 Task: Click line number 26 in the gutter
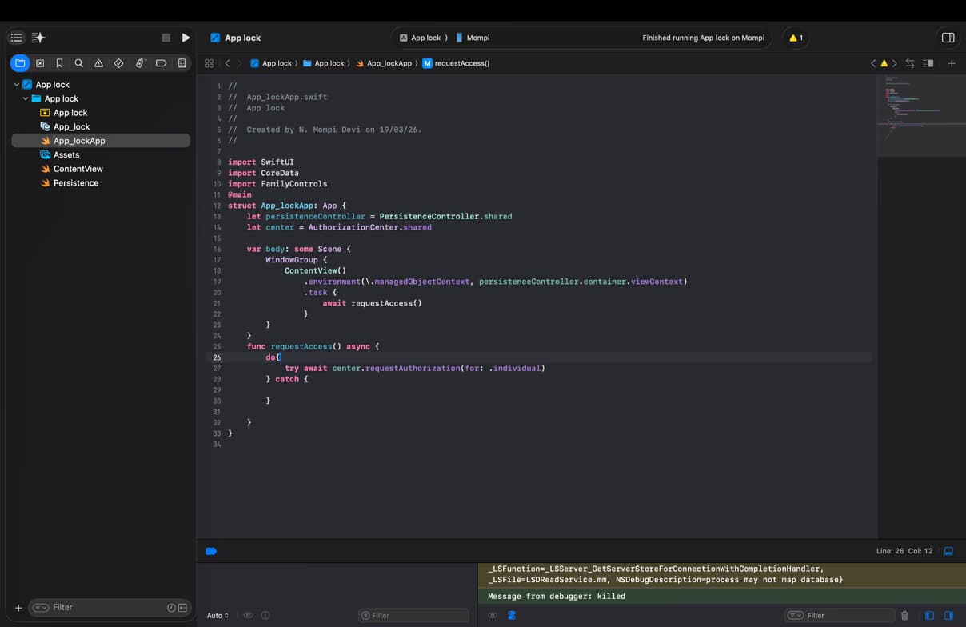click(x=217, y=357)
